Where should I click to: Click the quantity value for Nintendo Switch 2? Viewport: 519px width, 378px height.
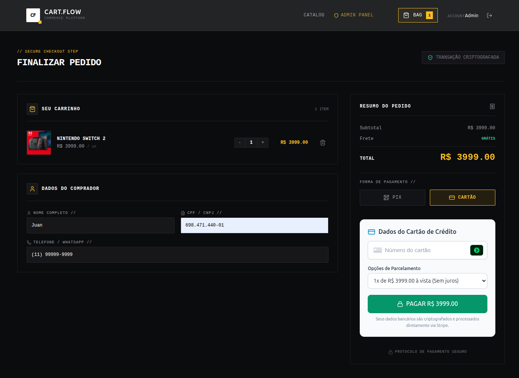click(251, 143)
